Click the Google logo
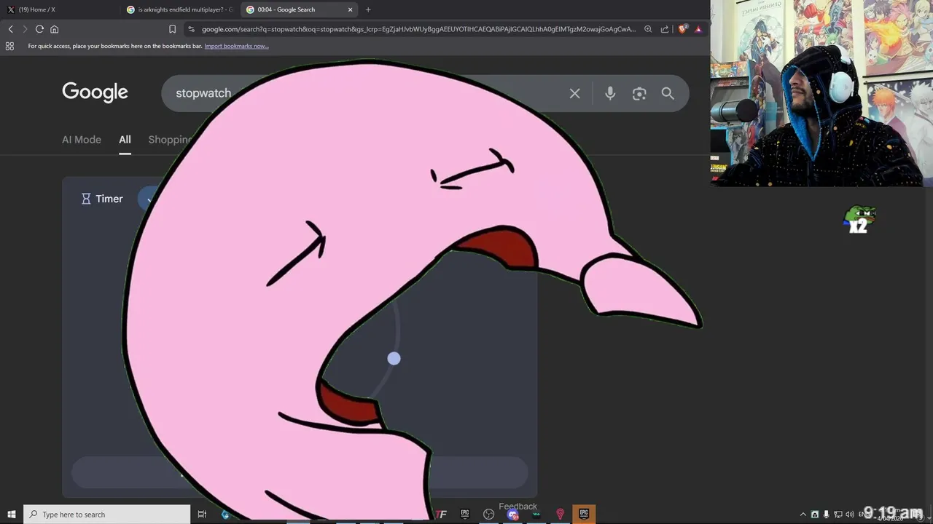 coord(95,92)
